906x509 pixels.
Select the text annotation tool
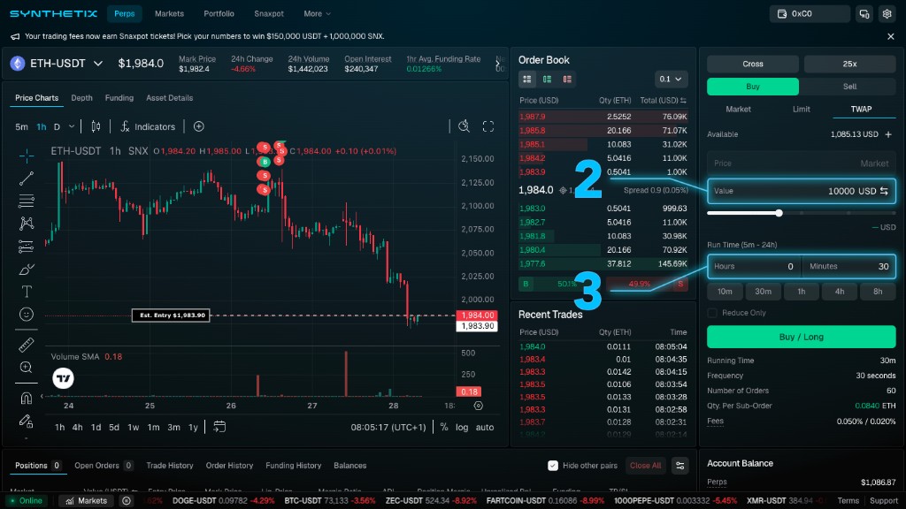[27, 292]
